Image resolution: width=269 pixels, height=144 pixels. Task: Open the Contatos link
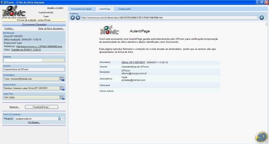9,29
